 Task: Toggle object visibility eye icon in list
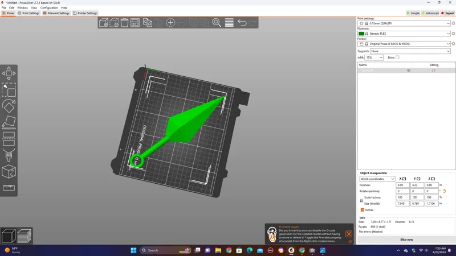click(409, 71)
